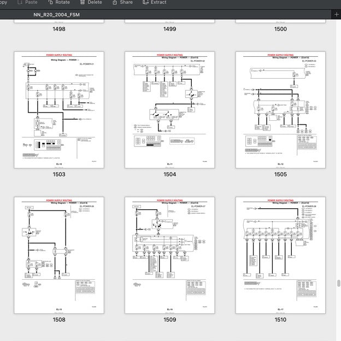This screenshot has width=341, height=341.
Task: Click page number label 1500
Action: click(280, 30)
